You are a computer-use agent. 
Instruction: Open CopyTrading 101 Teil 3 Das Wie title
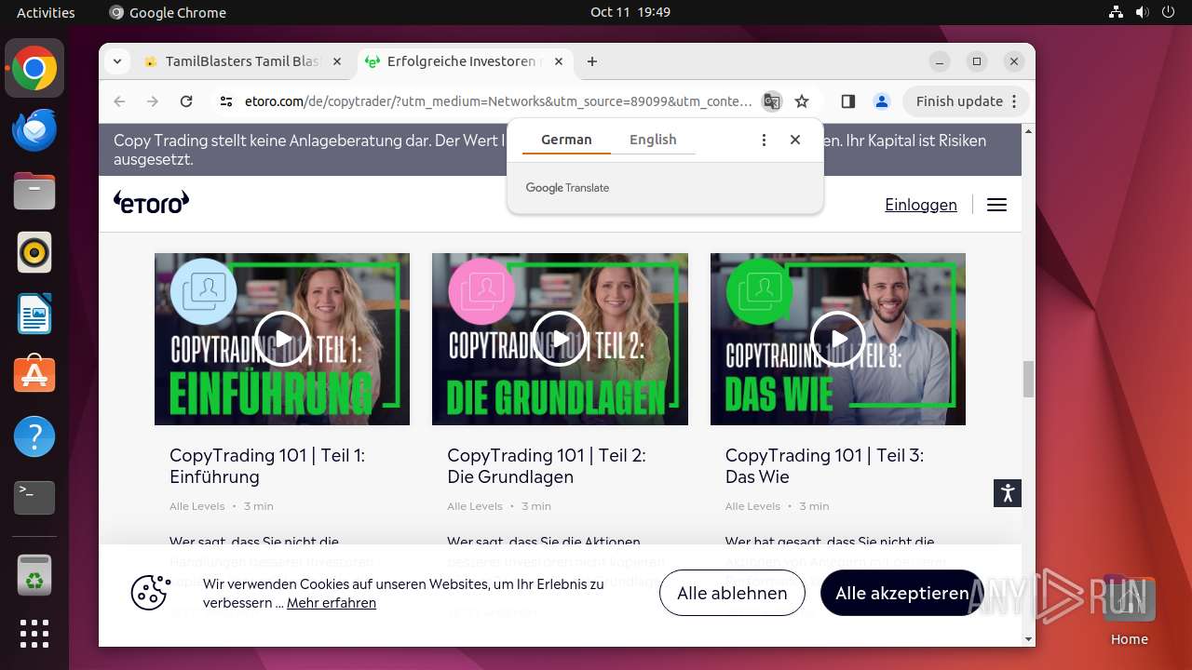tap(824, 466)
